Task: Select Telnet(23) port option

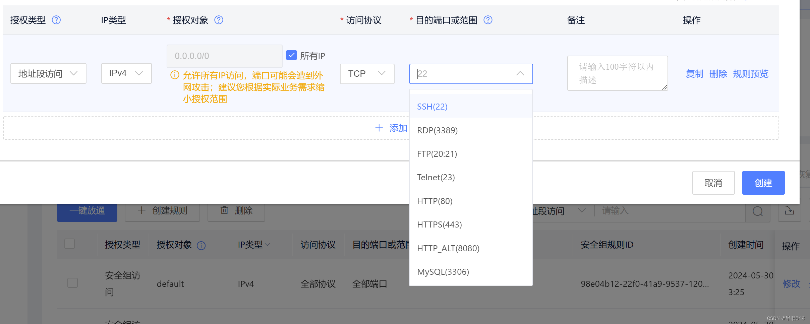Action: (x=471, y=177)
